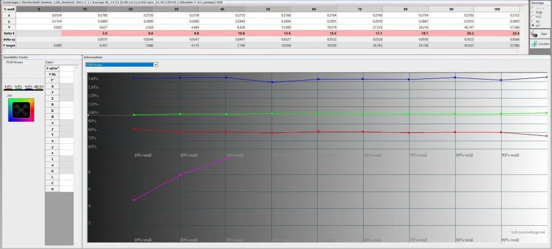Click the 'H' row in Daten
Viewport: 552px width, 249px height.
coord(59,189)
